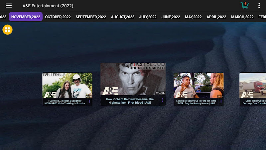Select the MARCH,2022 tab
The height and width of the screenshot is (150, 266).
coord(242,17)
